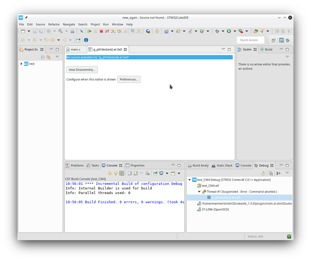Toggle Link with Editor in Project Explorer
311x261 pixels.
click(49, 57)
